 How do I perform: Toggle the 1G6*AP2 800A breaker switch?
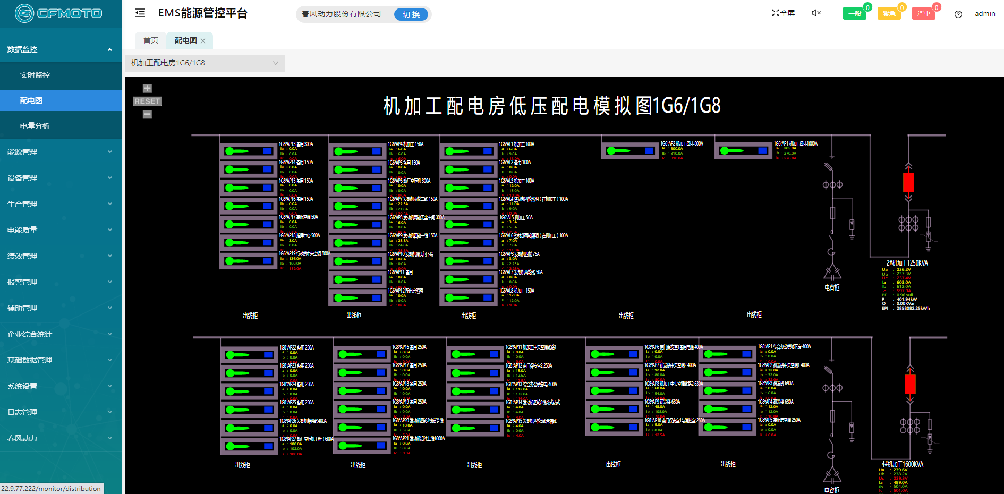629,151
